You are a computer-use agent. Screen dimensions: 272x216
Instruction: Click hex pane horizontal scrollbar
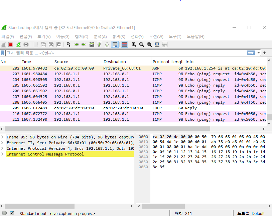coord(163,206)
